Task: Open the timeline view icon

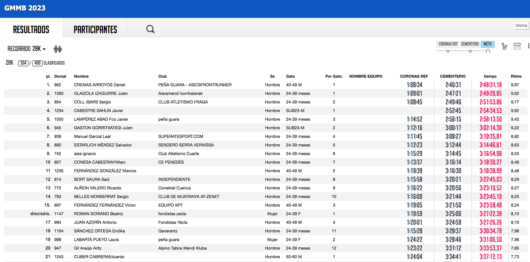Action: 504,46
